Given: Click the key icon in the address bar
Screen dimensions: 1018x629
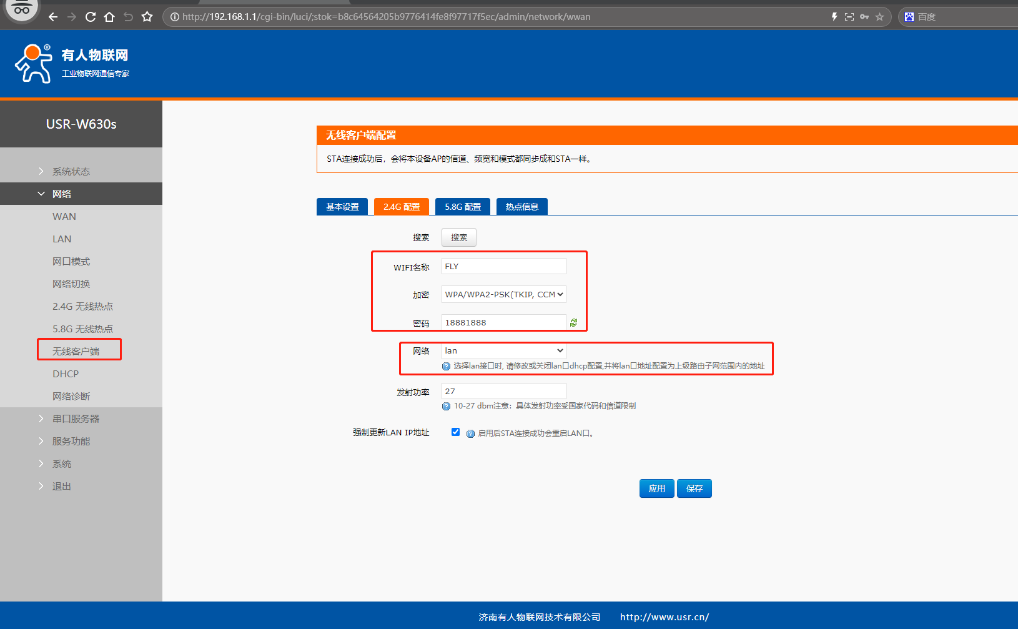Looking at the screenshot, I should coord(864,17).
